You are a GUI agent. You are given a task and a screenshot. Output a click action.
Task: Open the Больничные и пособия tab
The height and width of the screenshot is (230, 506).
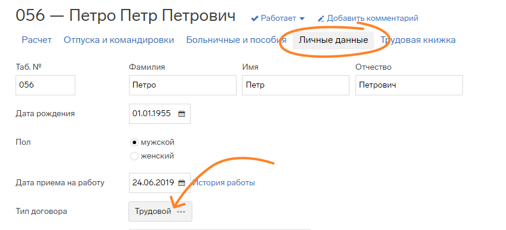(236, 40)
